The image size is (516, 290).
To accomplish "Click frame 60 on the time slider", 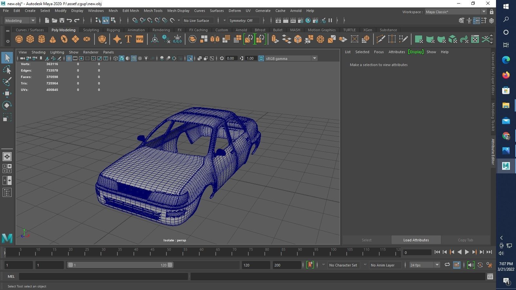I will (x=202, y=252).
